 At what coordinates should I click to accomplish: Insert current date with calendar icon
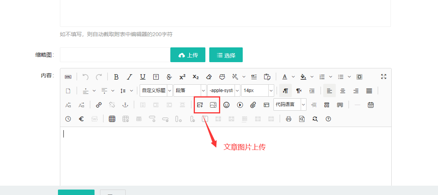tap(371, 105)
